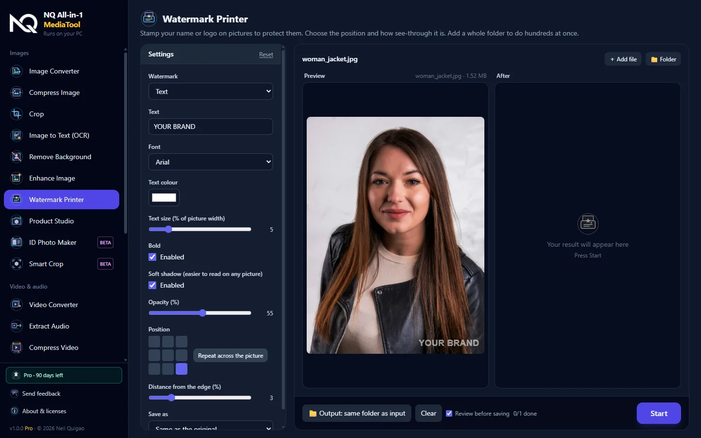Open the white Text colour swatch
Image resolution: width=701 pixels, height=438 pixels.
(x=164, y=198)
